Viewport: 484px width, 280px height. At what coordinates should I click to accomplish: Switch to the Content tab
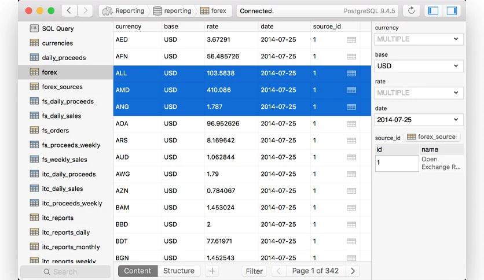pos(138,271)
